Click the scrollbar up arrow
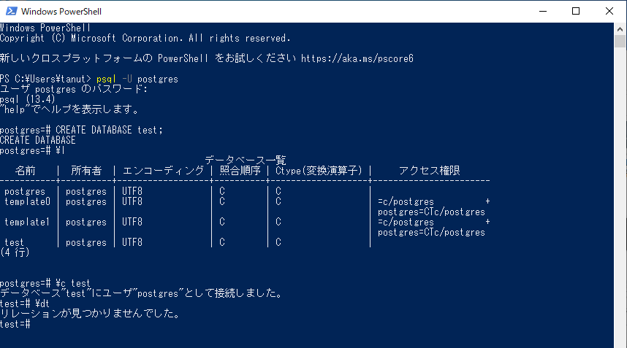Image resolution: width=627 pixels, height=348 pixels. (620, 28)
